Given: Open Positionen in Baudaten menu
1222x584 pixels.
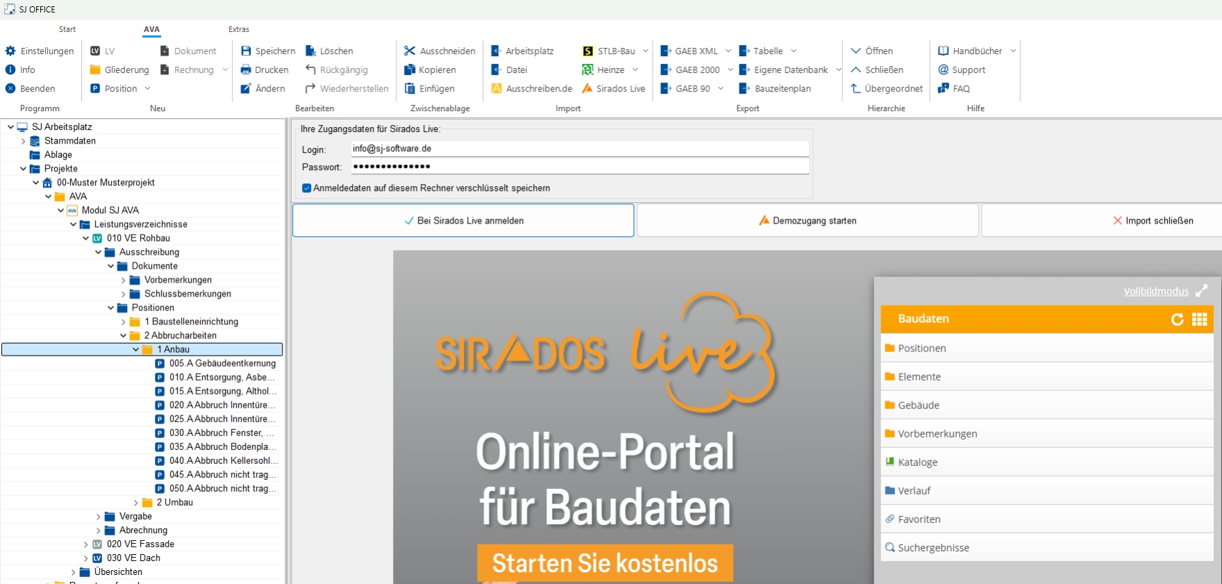Looking at the screenshot, I should point(1046,348).
